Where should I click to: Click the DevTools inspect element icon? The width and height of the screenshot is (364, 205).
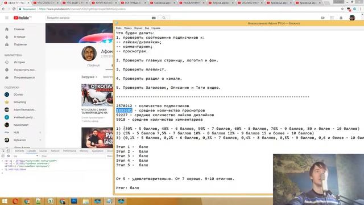[x=3, y=151]
